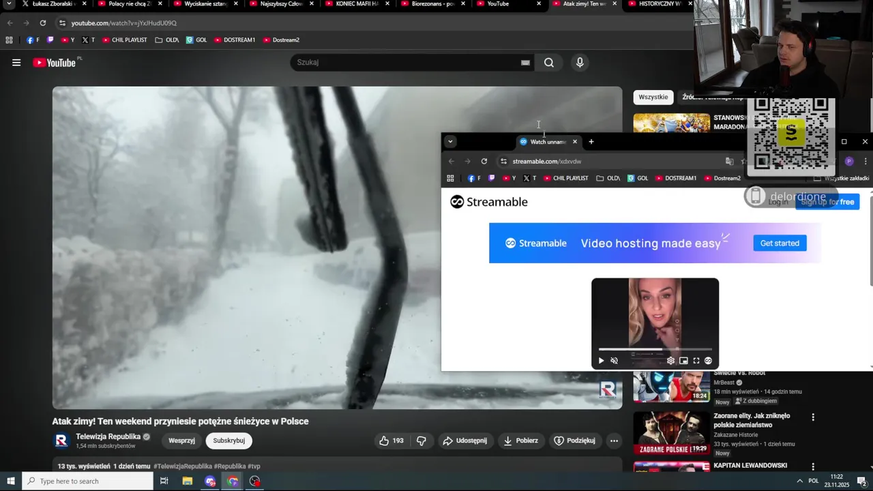Click the YouTube logo home link
Image resolution: width=873 pixels, height=491 pixels.
click(54, 63)
